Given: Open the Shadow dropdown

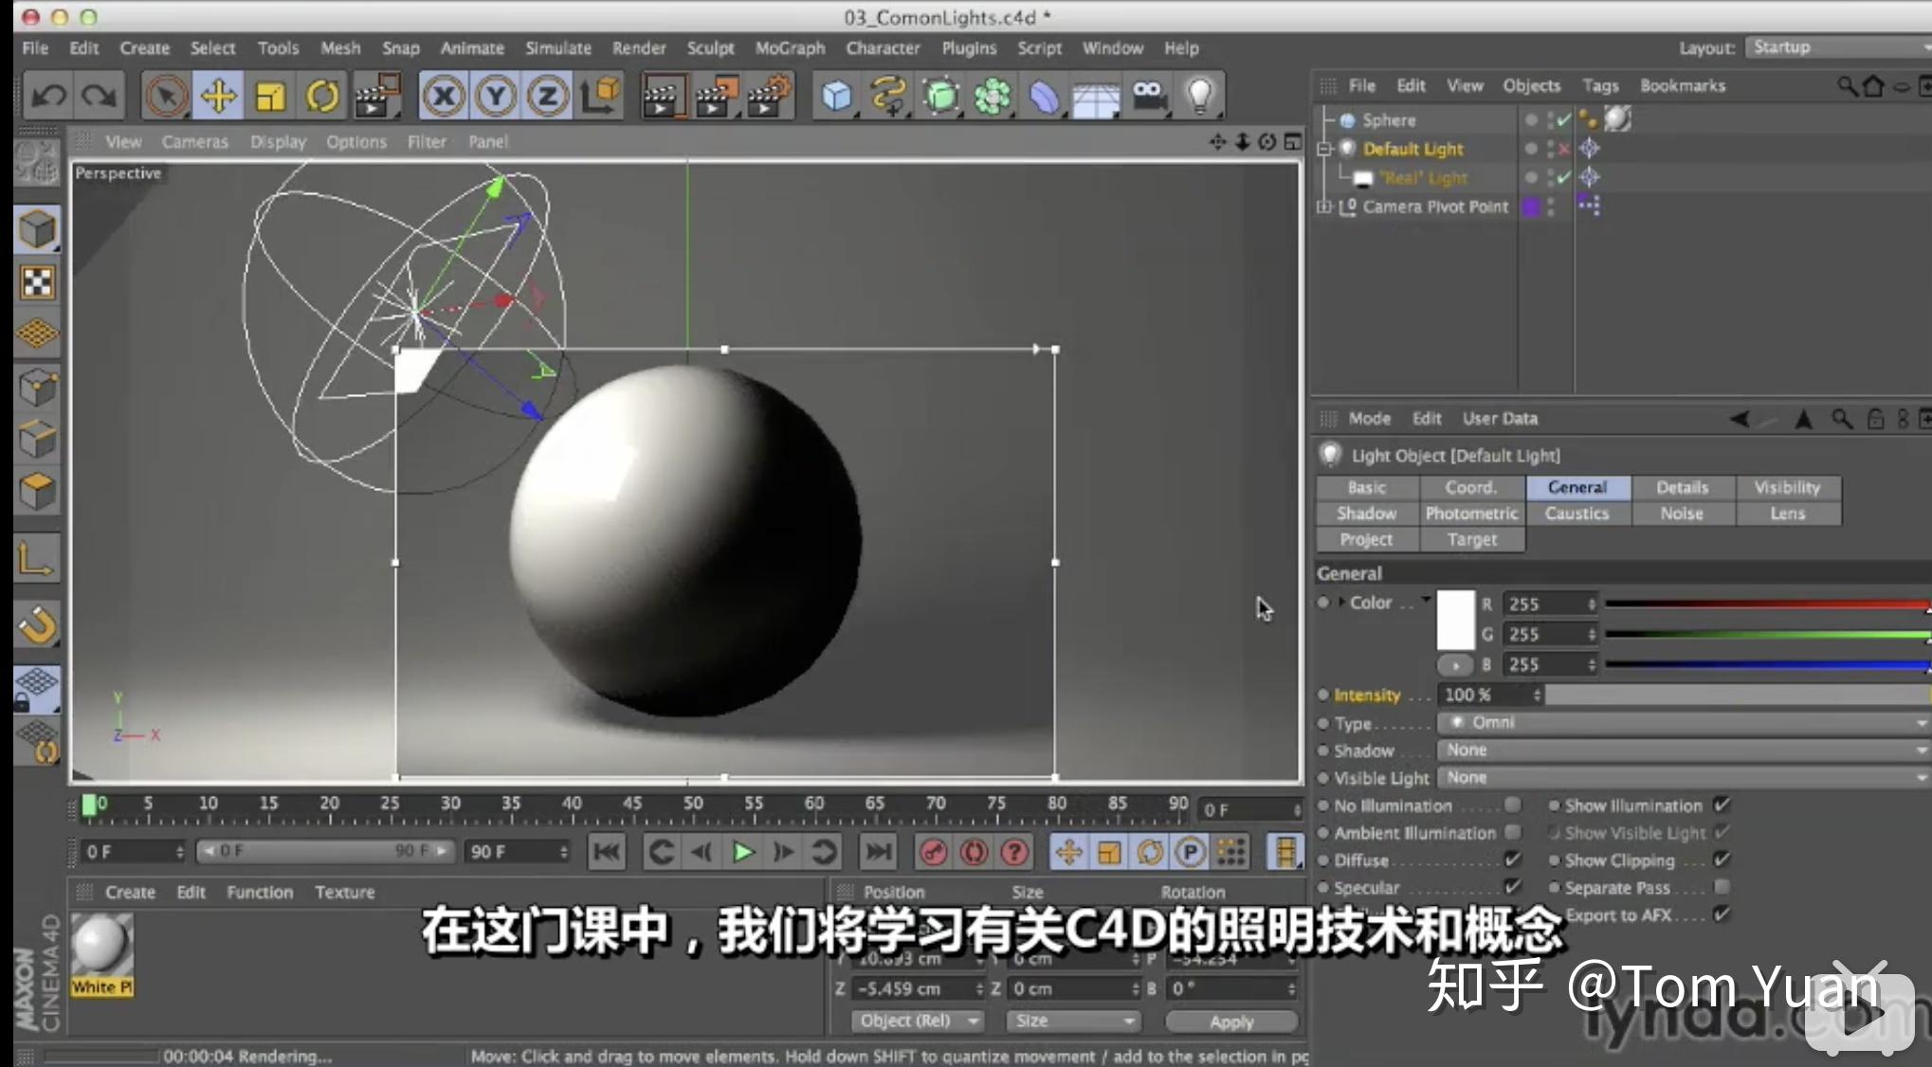Looking at the screenshot, I should click(1684, 750).
